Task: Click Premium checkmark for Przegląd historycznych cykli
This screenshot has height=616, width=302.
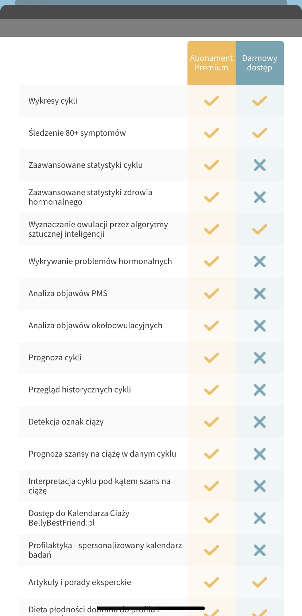Action: tap(212, 390)
